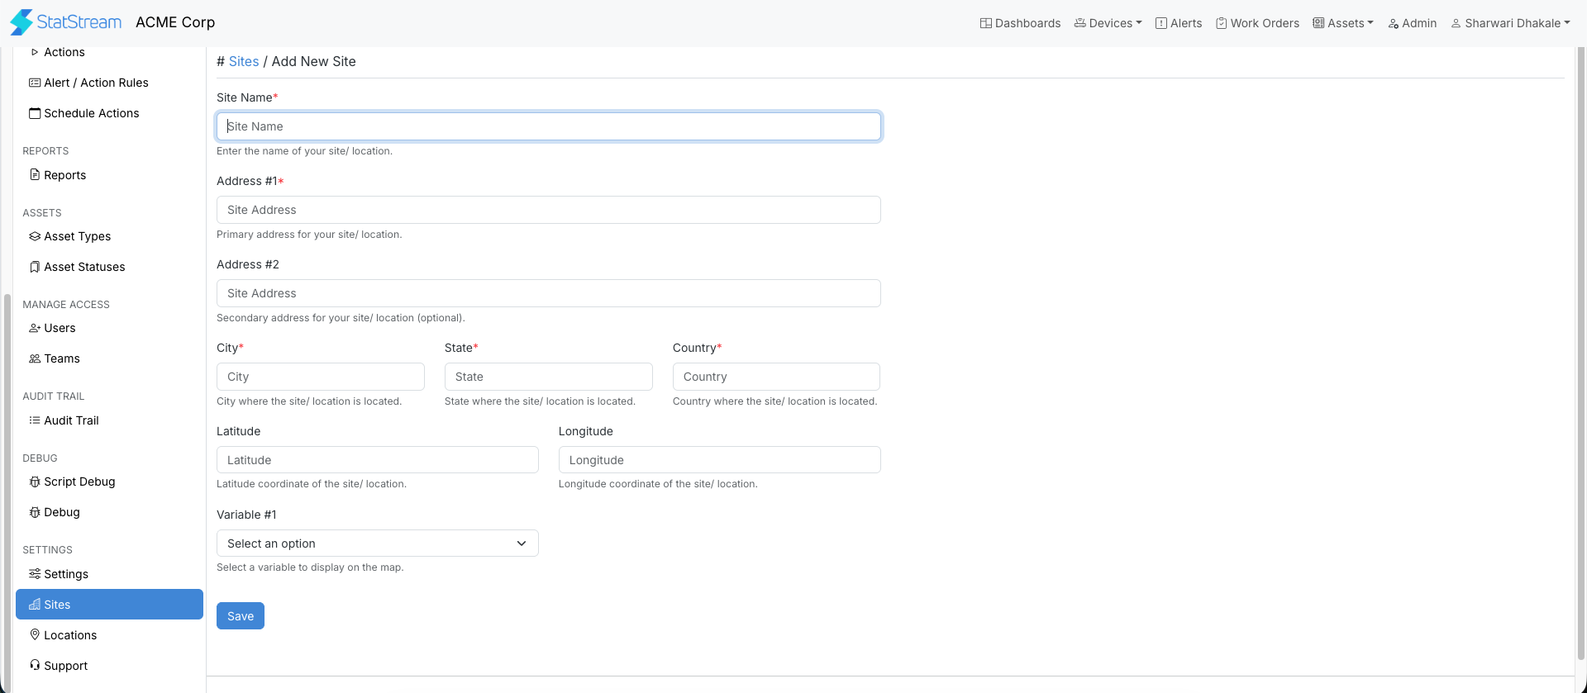The height and width of the screenshot is (693, 1587).
Task: Open the Sharwari Dhakale user menu caret
Action: pyautogui.click(x=1567, y=23)
